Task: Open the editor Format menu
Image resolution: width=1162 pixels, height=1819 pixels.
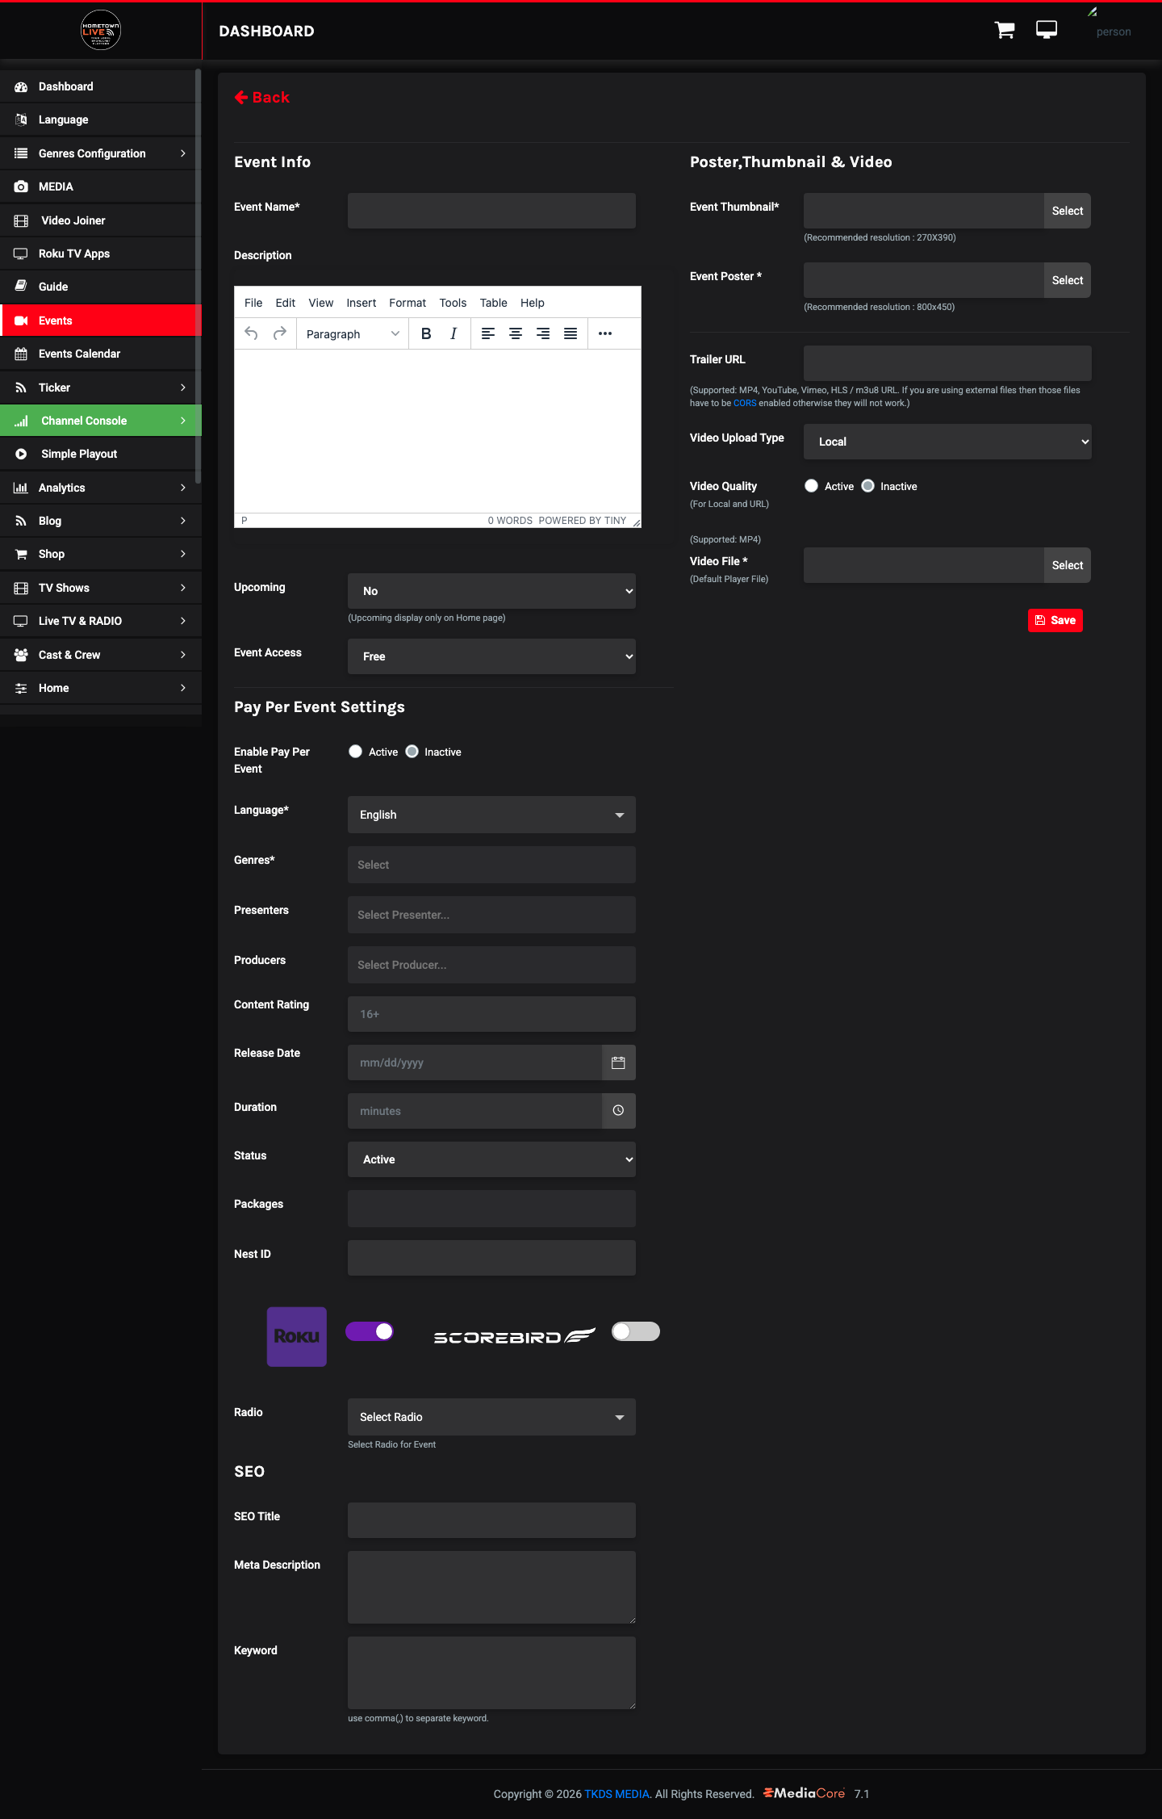Action: point(408,303)
